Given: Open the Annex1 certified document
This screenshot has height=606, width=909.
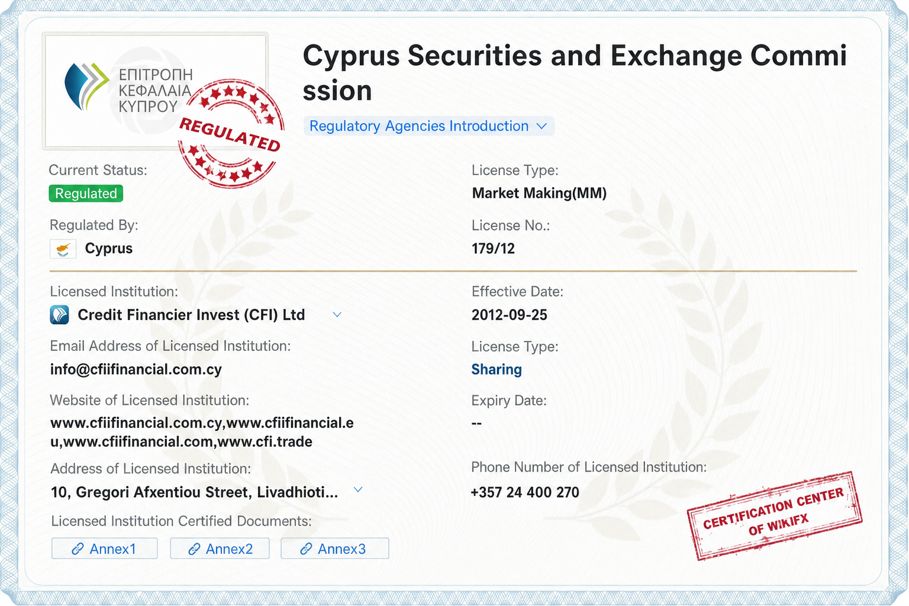Looking at the screenshot, I should pyautogui.click(x=105, y=549).
